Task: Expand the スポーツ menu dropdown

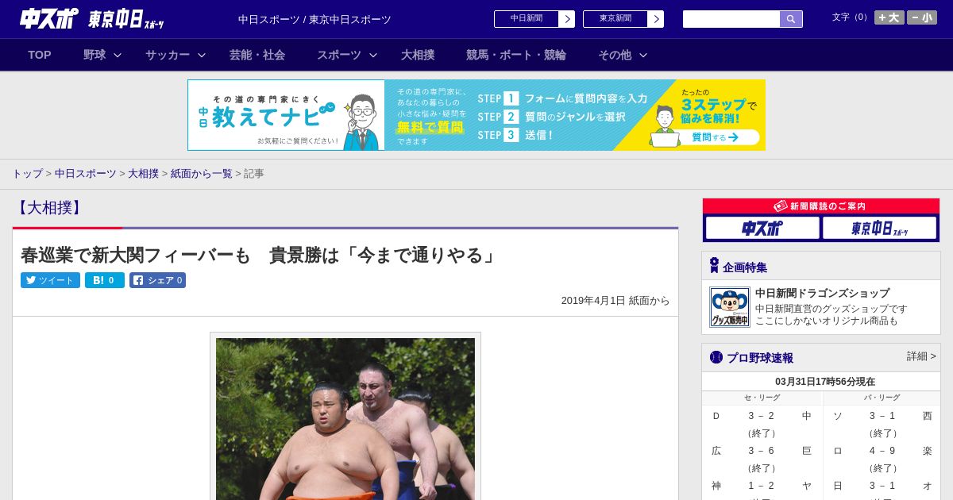Action: click(347, 55)
